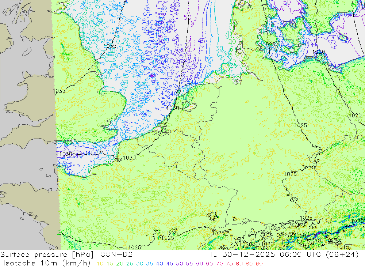Select the pink 70 value in isotachs legend
The width and height of the screenshot is (365, 268).
pyautogui.click(x=219, y=264)
